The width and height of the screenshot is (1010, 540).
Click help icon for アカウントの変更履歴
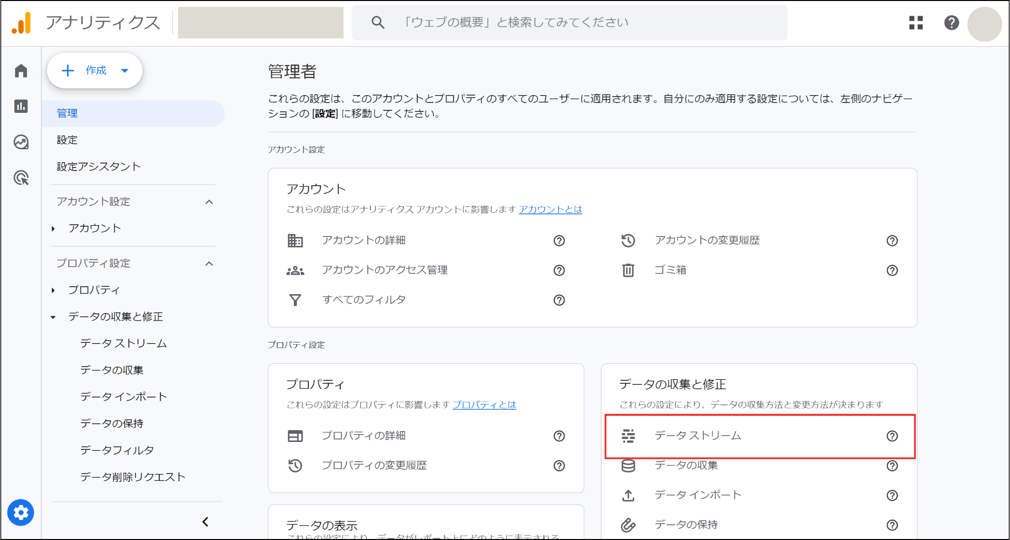tap(892, 240)
